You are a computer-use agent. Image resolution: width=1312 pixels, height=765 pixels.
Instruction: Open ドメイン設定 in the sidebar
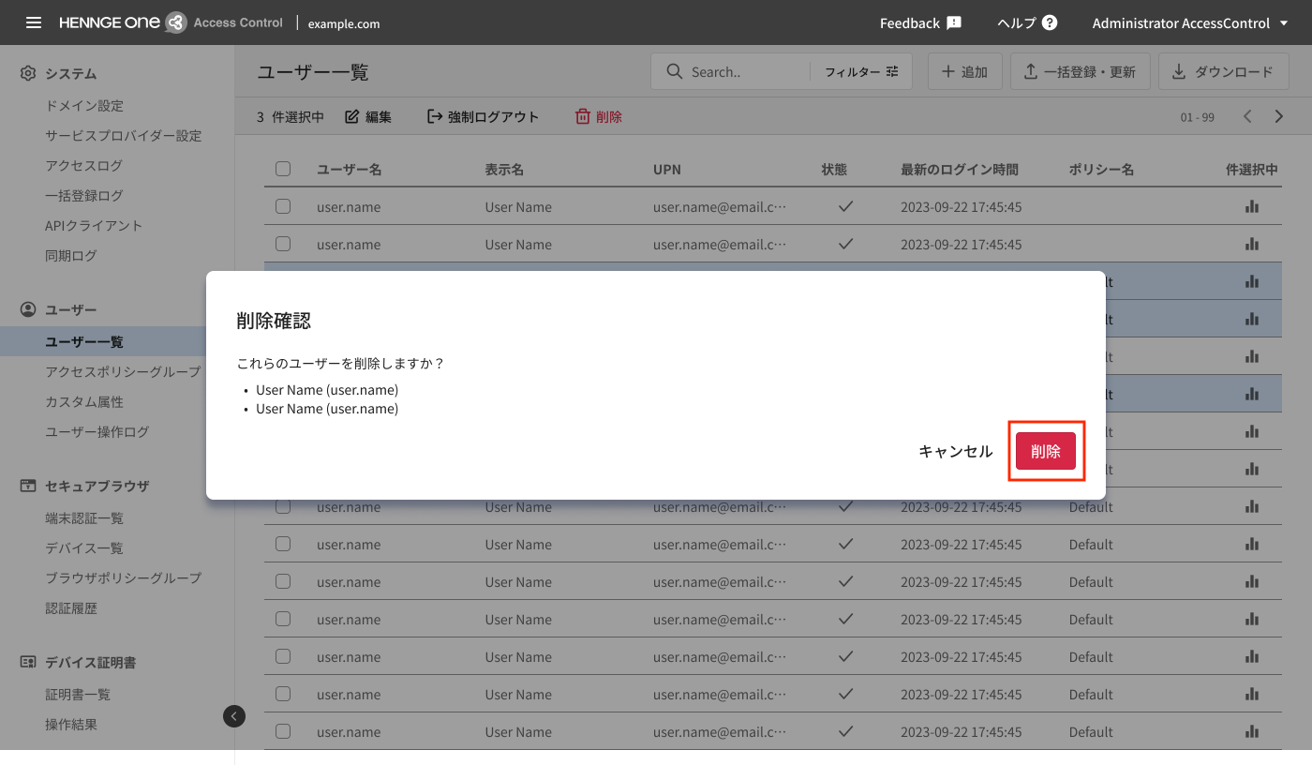[84, 106]
